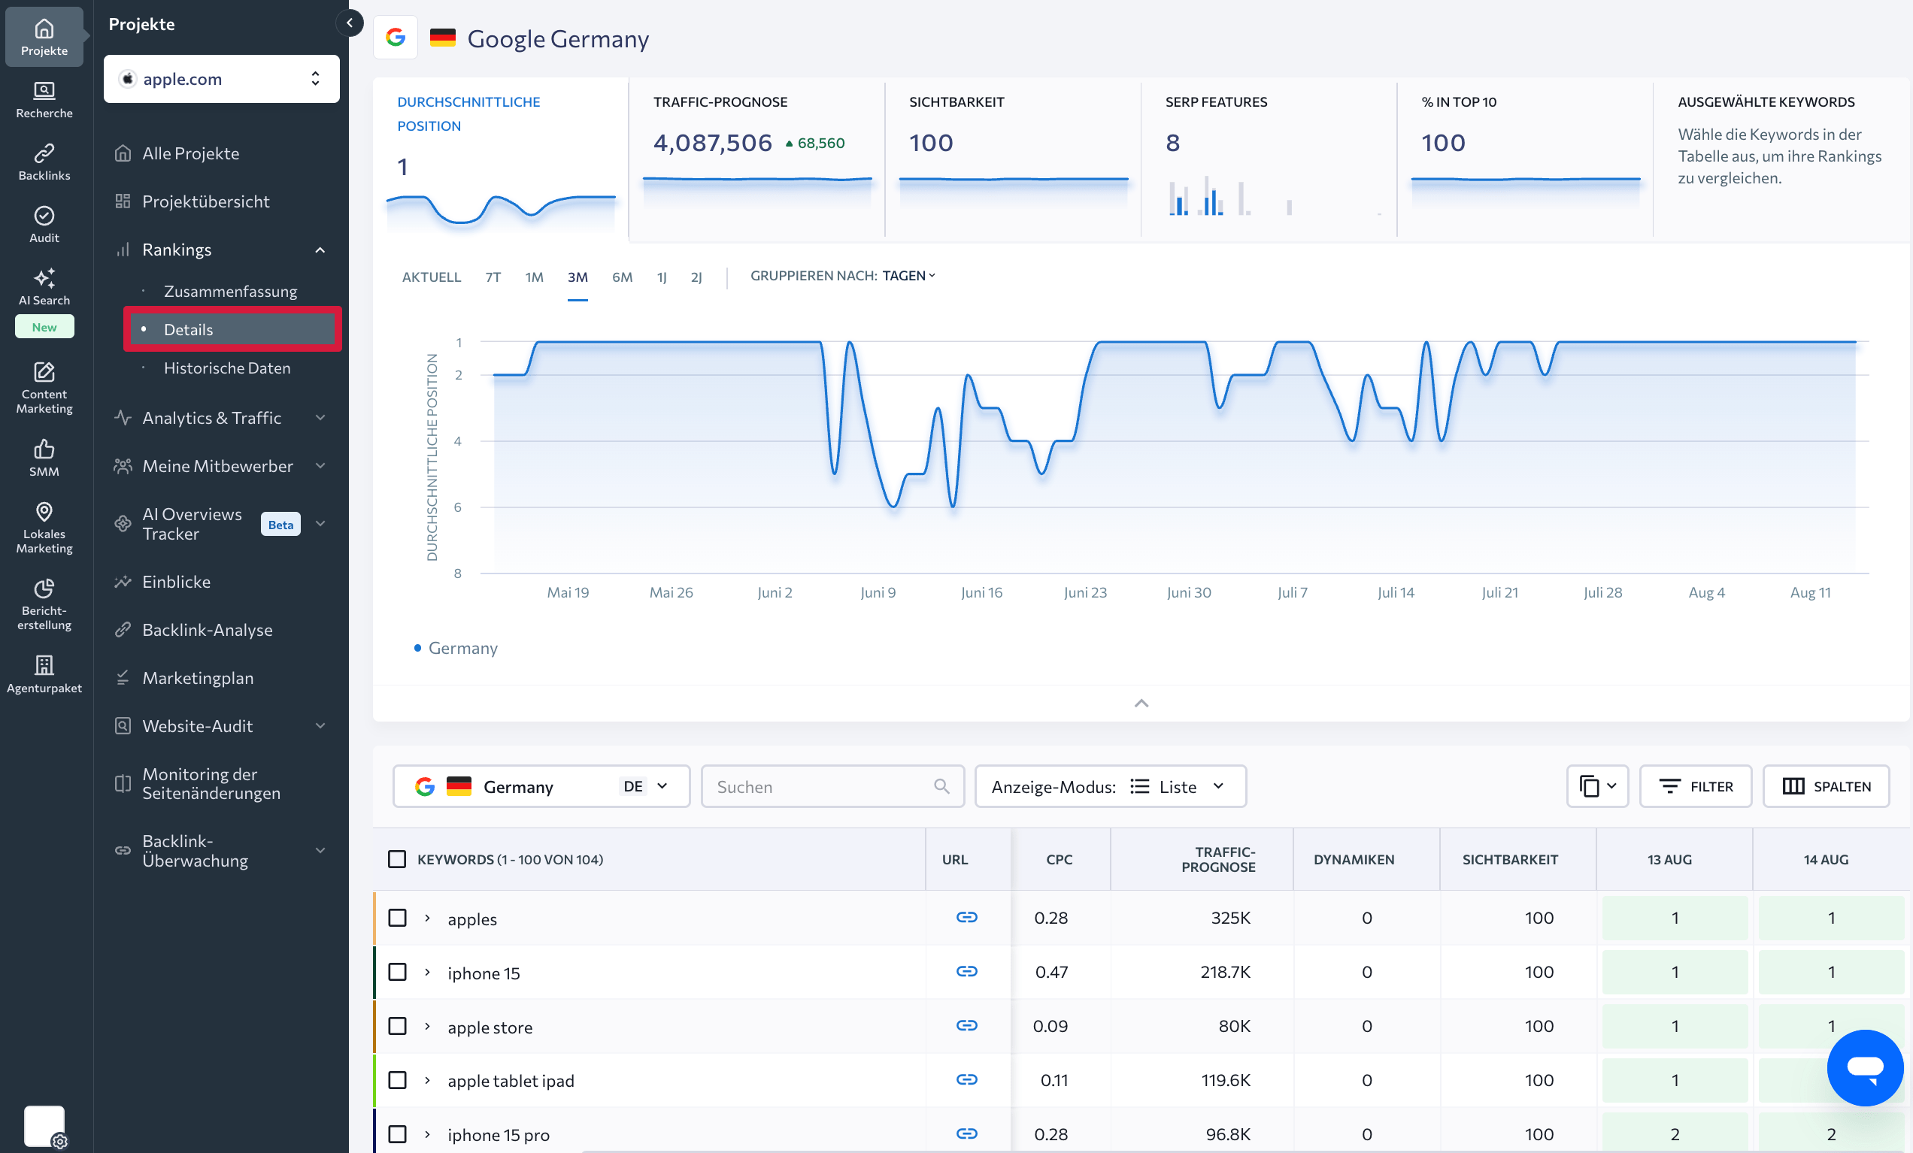This screenshot has width=1913, height=1153.
Task: Expand the iphone 15 pro keyword row
Action: [x=427, y=1134]
